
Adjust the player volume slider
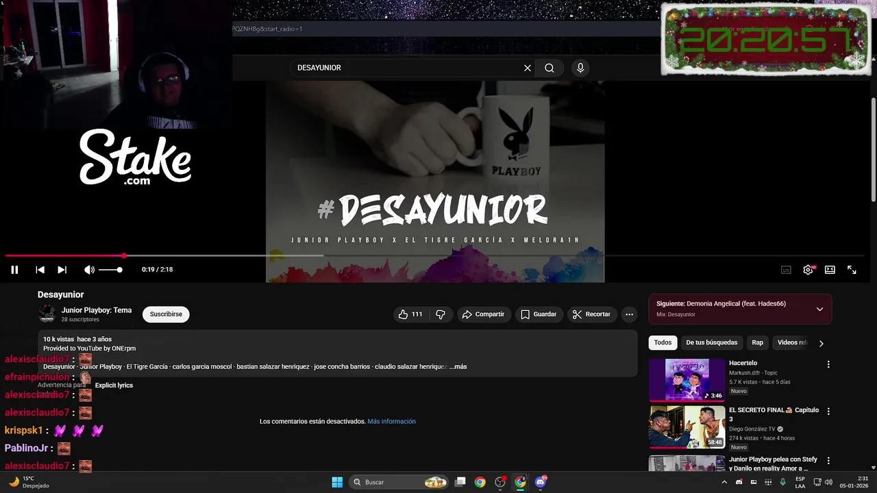(x=110, y=270)
